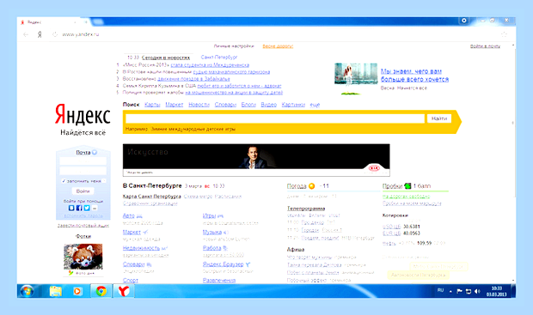Screen dimensions: 533x315
Task: Open "Войти в почту" link at top right
Action: click(x=485, y=46)
